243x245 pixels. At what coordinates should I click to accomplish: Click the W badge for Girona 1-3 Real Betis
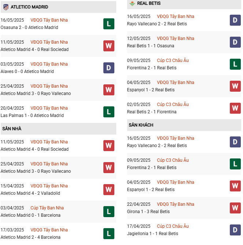click(x=235, y=208)
